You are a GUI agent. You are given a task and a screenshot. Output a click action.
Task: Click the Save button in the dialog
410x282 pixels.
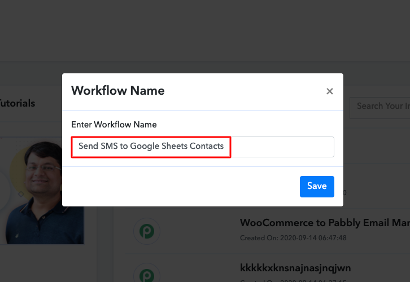317,187
